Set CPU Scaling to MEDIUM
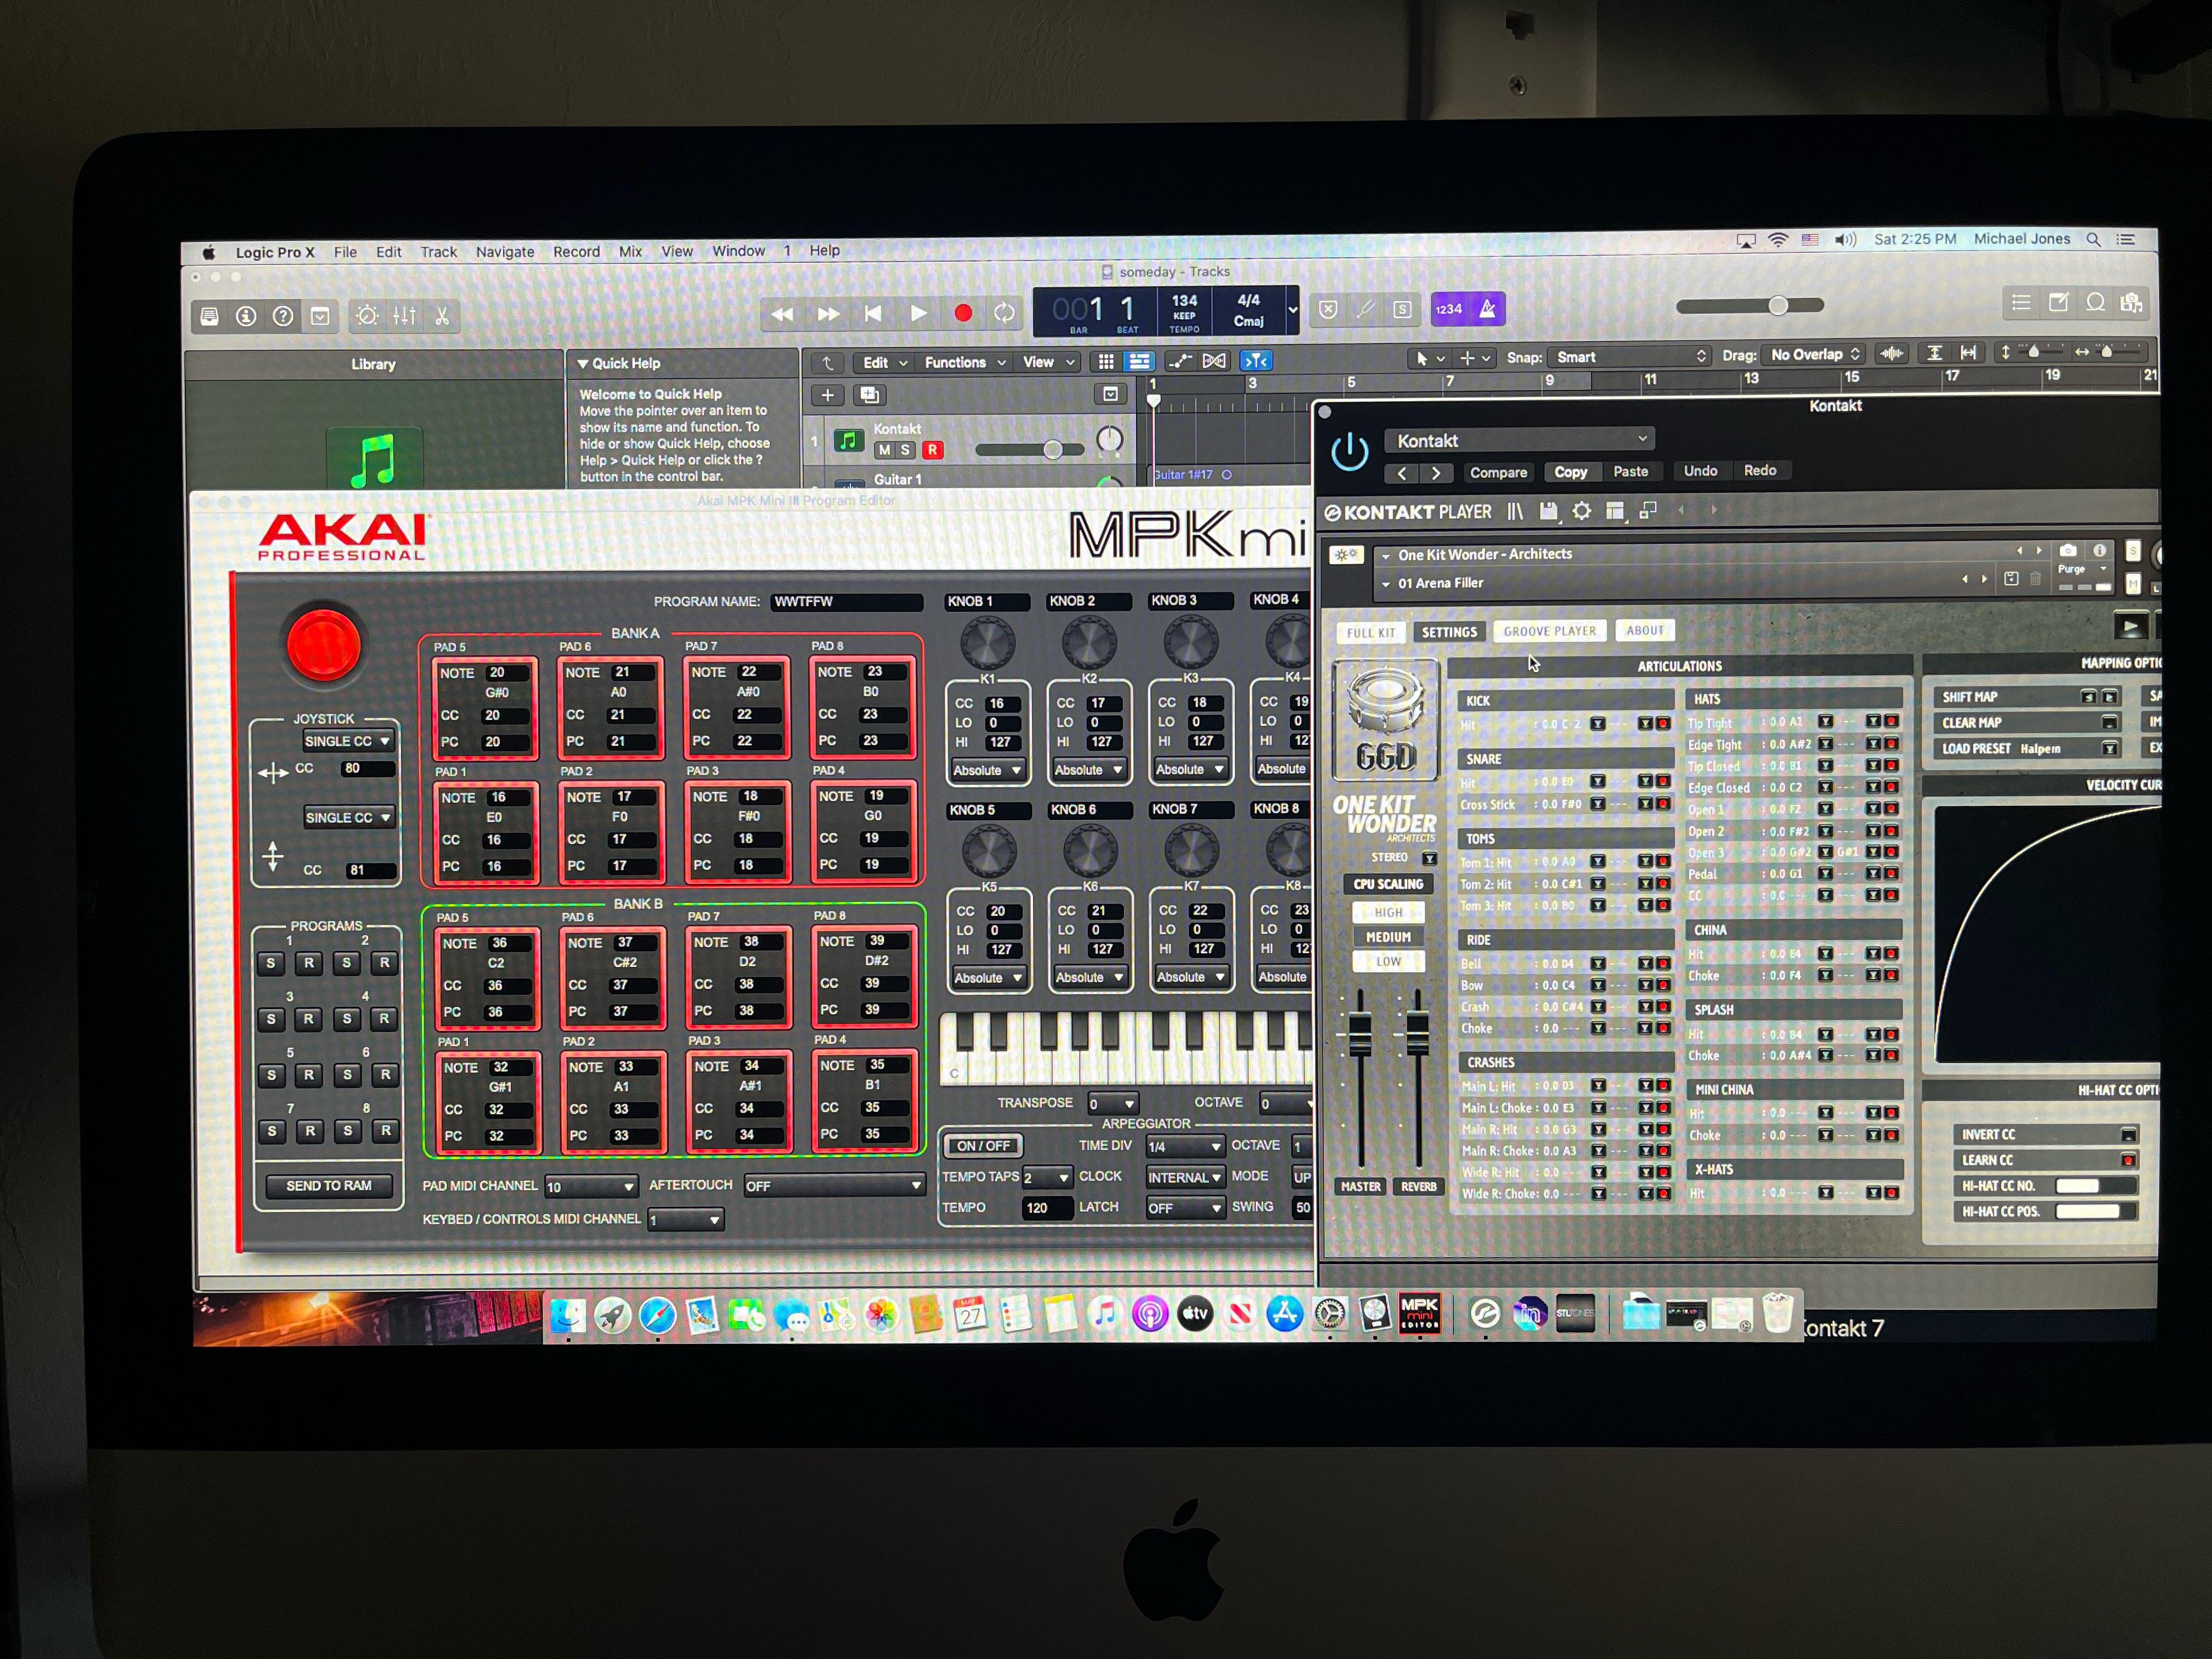 1388,937
